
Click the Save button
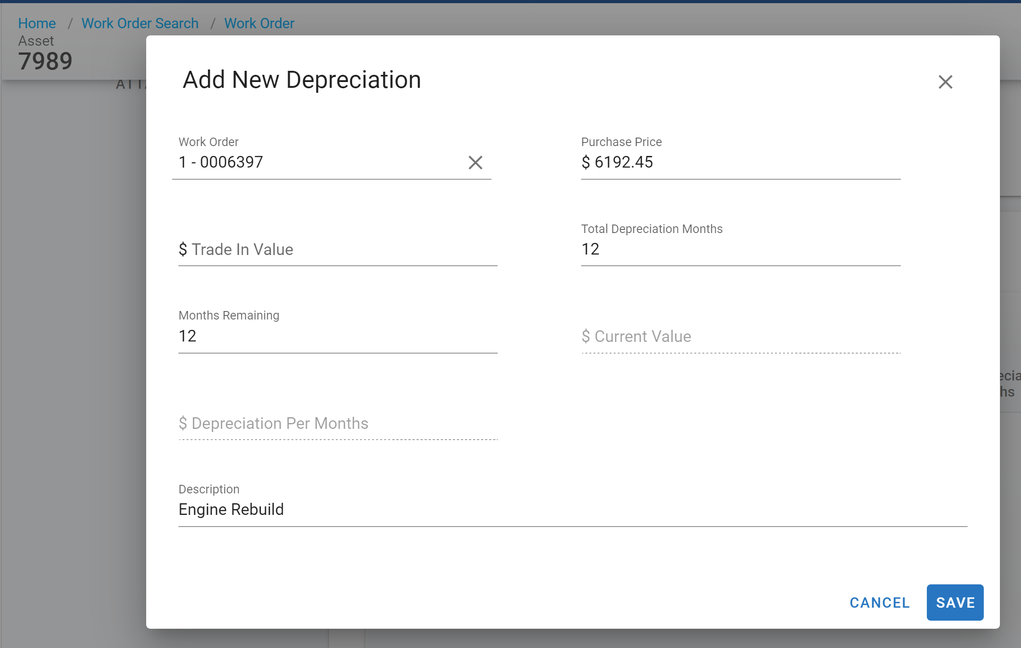pos(955,602)
